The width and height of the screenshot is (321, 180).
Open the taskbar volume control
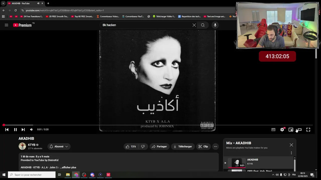[277, 175]
